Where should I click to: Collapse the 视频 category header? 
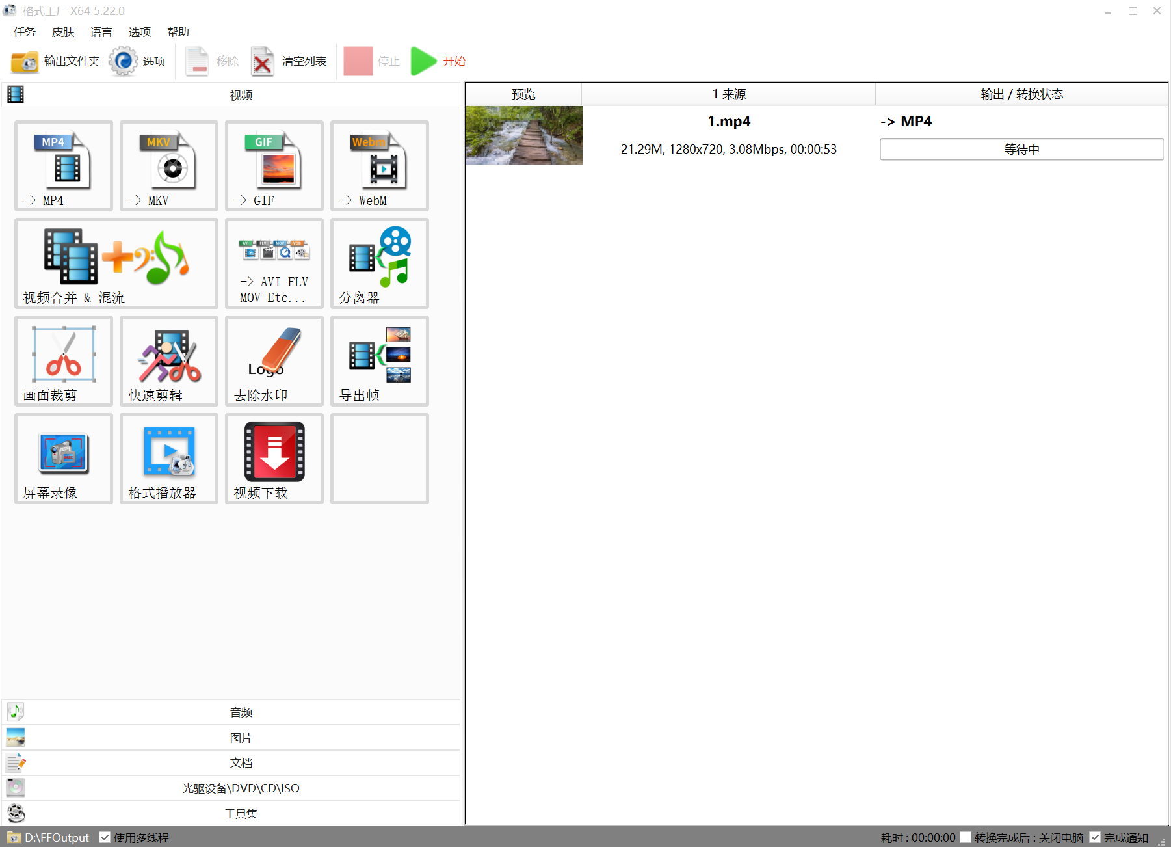(231, 95)
